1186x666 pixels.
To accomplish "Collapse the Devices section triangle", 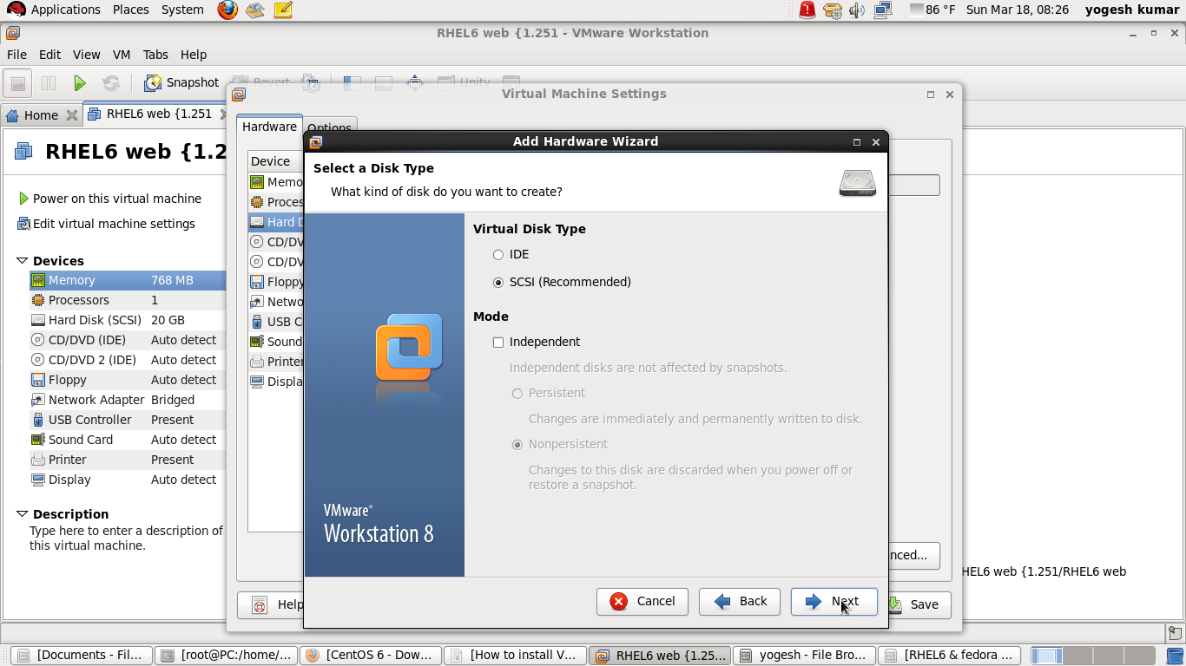I will point(23,260).
